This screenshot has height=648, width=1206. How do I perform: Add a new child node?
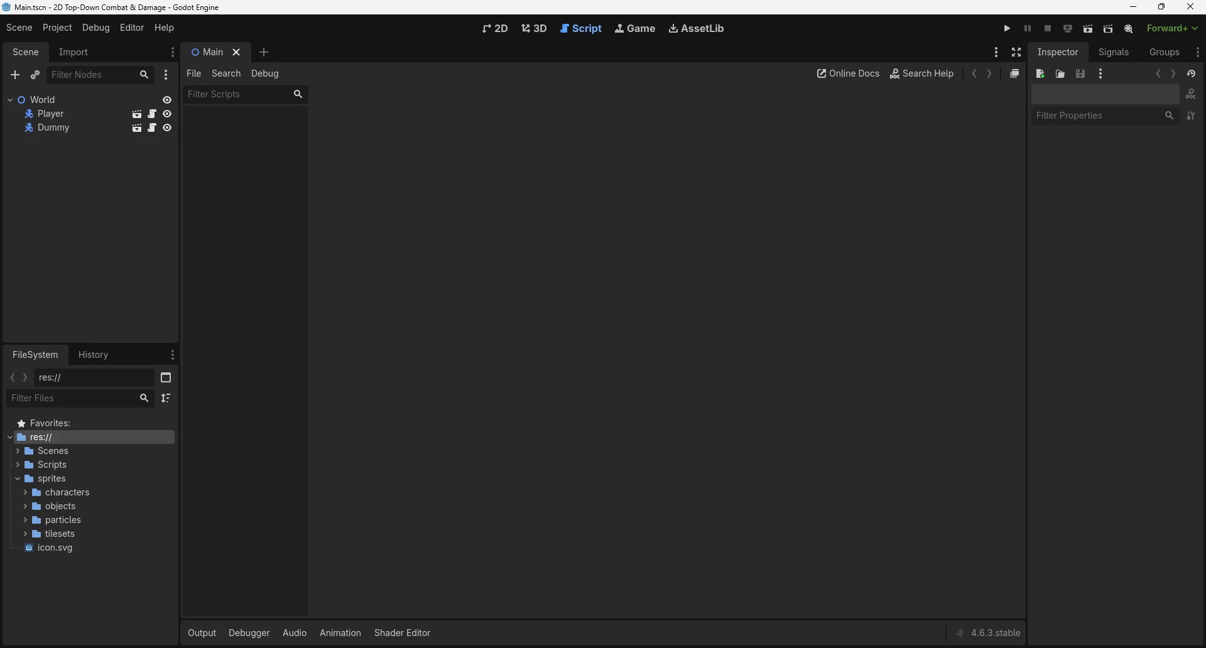coord(15,75)
